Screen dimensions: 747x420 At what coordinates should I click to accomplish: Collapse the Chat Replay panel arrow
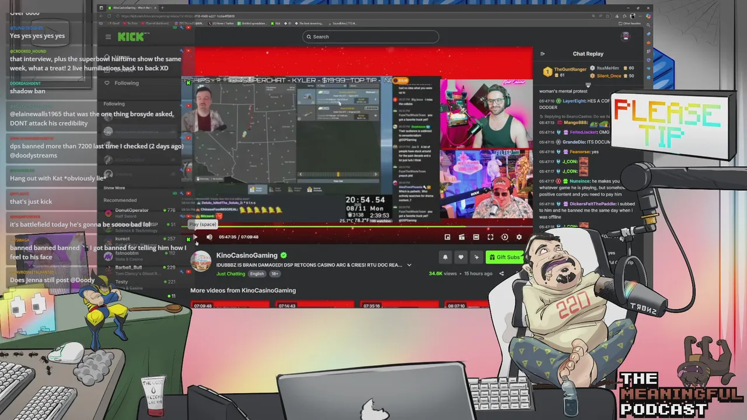[542, 54]
